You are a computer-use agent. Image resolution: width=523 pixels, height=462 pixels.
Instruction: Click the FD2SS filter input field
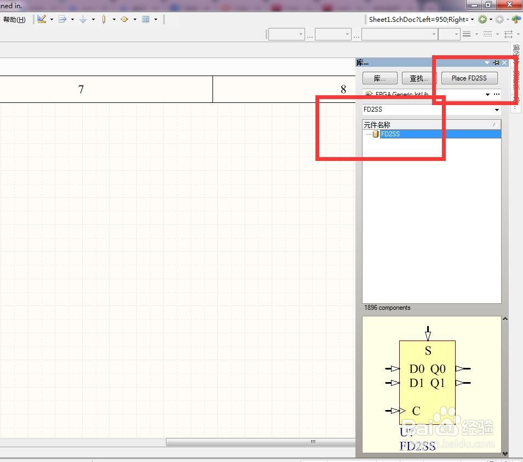pyautogui.click(x=427, y=109)
